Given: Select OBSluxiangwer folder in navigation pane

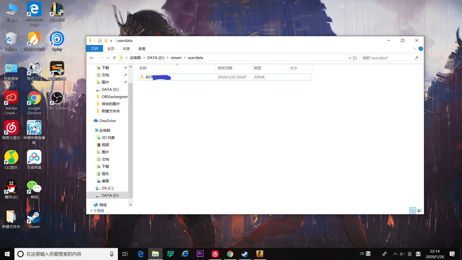Looking at the screenshot, I should (x=115, y=96).
